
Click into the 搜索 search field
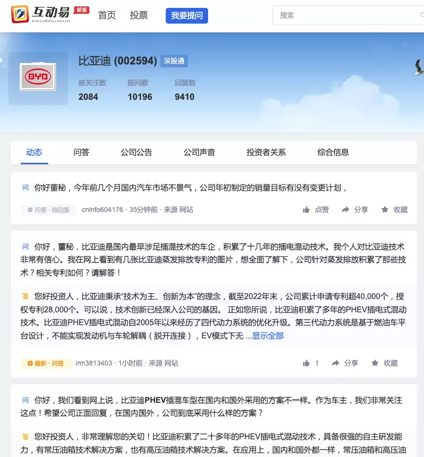coord(344,15)
